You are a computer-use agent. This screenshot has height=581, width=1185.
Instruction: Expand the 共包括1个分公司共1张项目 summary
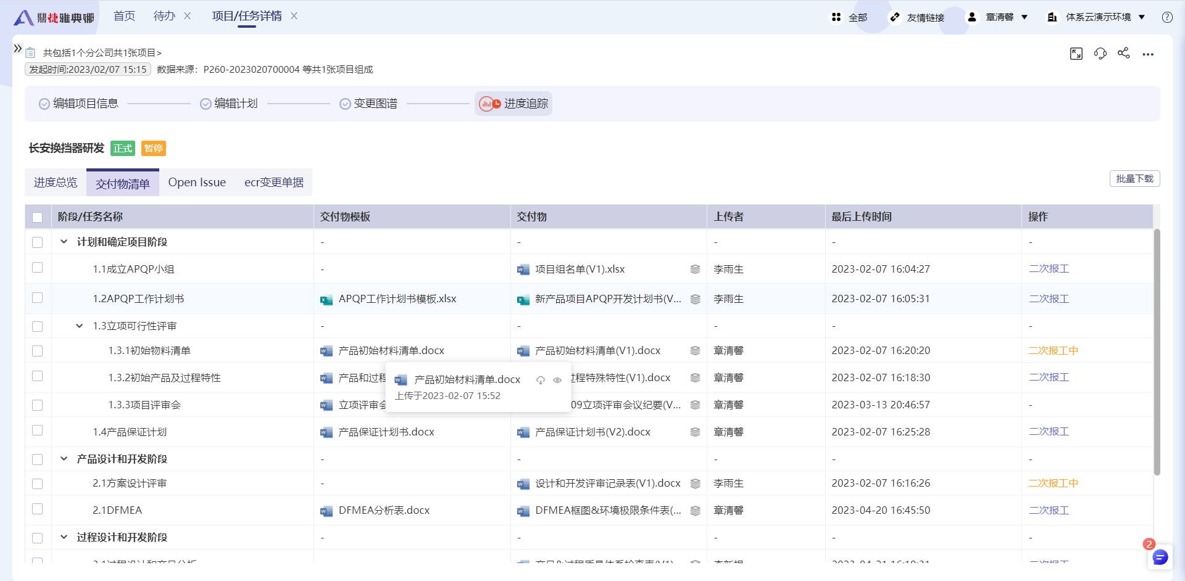point(102,53)
